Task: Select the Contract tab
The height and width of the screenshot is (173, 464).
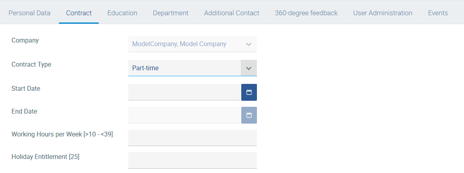Action: pos(79,13)
